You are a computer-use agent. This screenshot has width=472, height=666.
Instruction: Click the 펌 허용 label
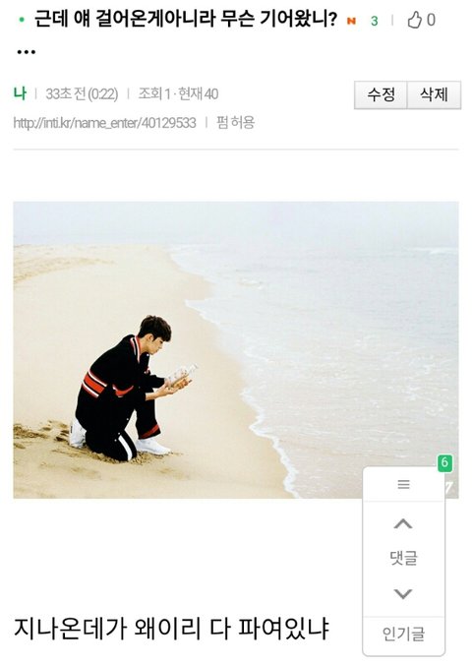click(235, 123)
